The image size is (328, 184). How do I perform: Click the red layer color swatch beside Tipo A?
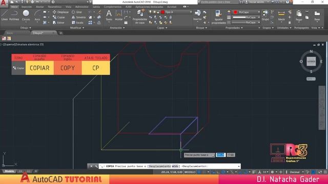pyautogui.click(x=163, y=12)
